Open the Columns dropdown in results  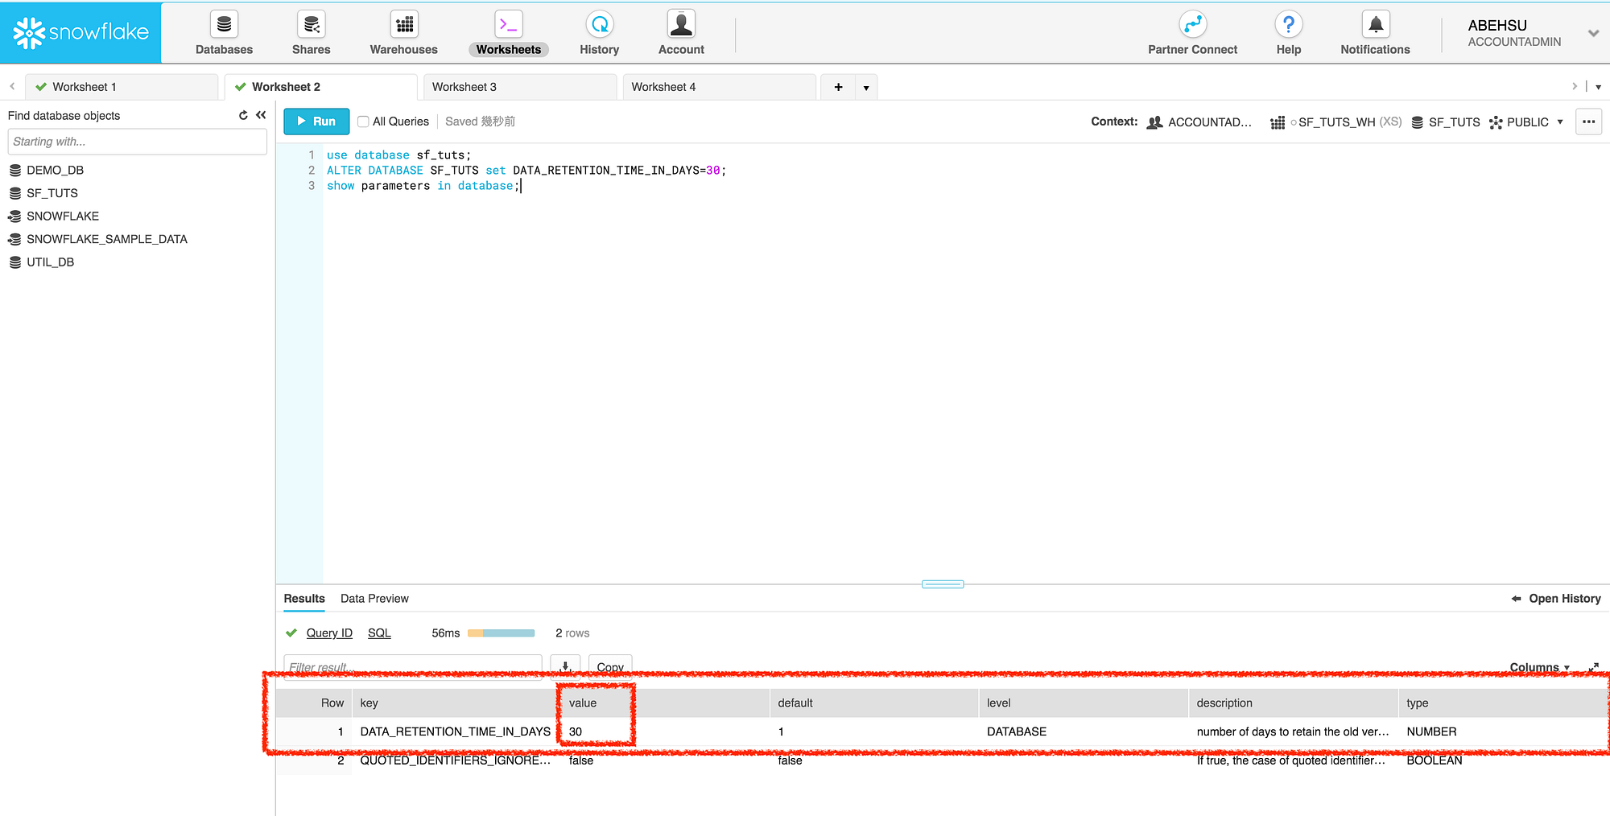pos(1539,667)
